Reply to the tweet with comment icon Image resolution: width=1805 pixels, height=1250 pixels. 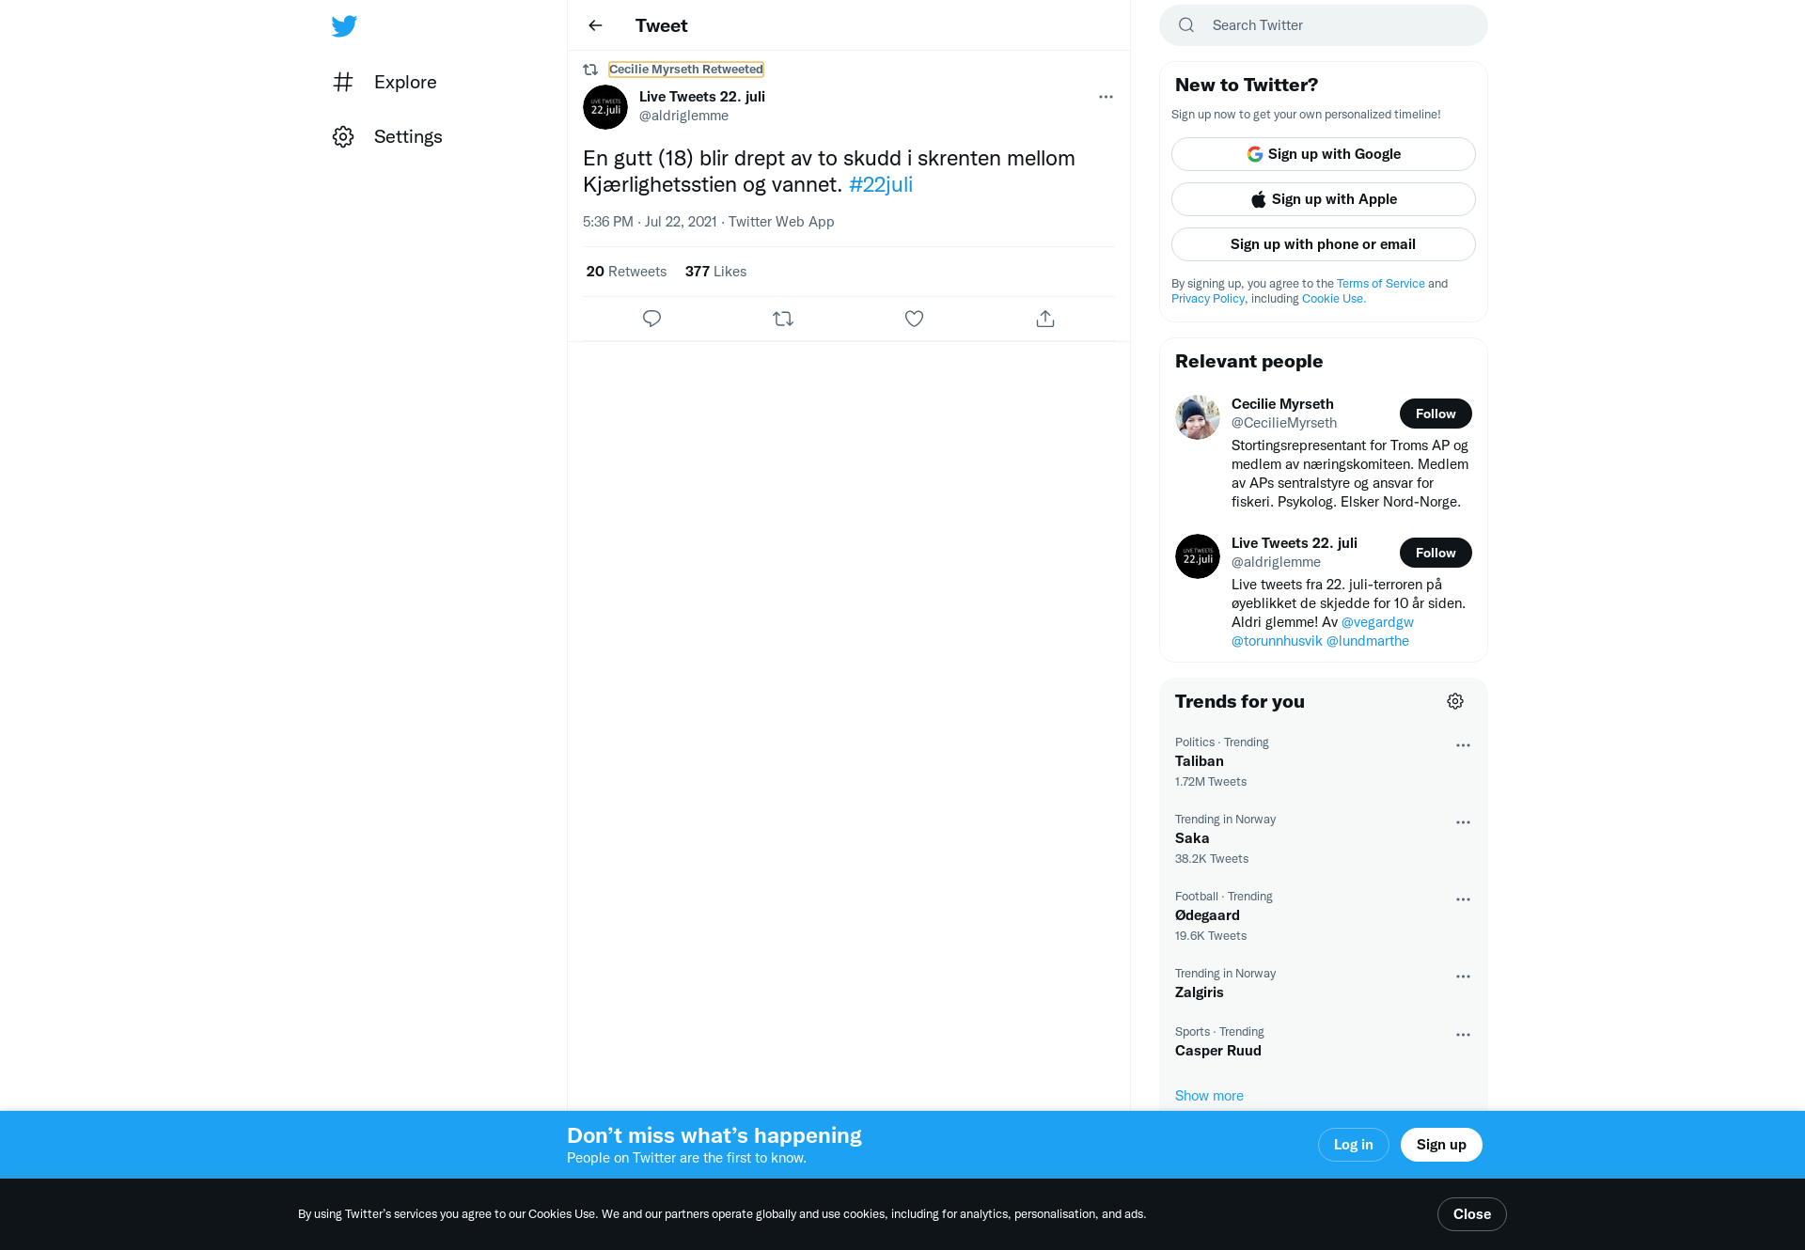(651, 319)
